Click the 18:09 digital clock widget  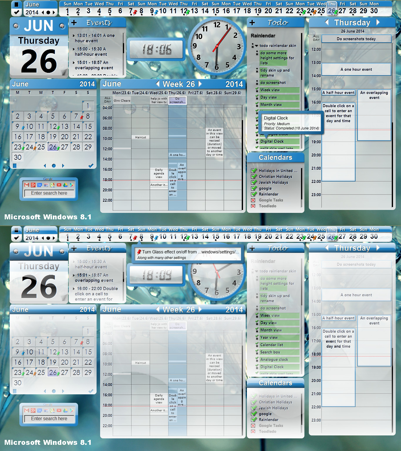coord(157,275)
